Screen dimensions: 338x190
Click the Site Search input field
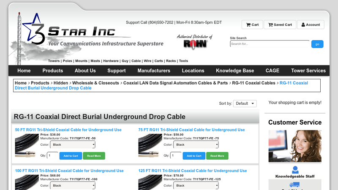coord(270,44)
